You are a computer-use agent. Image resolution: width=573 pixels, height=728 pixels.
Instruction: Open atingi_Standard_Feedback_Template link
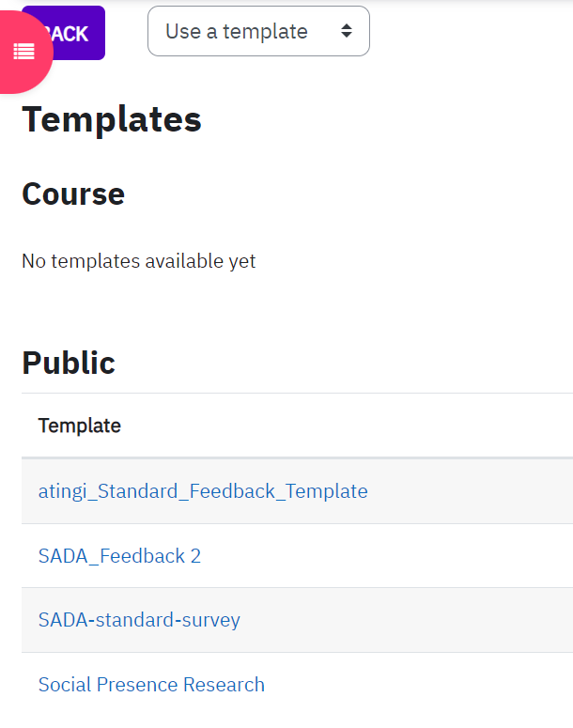tap(203, 491)
